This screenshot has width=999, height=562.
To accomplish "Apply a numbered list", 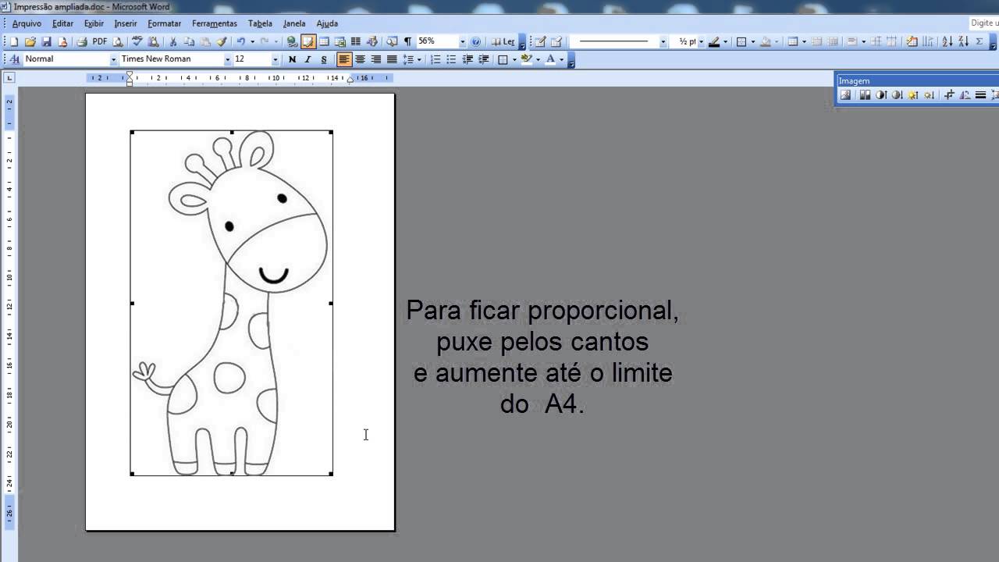I will tap(436, 59).
